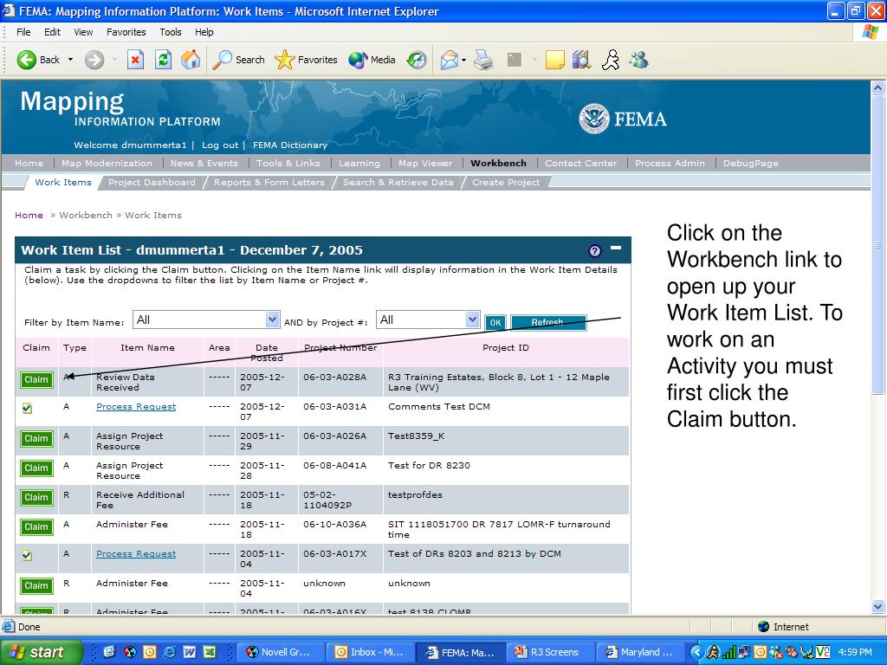This screenshot has width=887, height=665.
Task: Switch to Search & Retrieve Data sub-tab
Action: (x=398, y=182)
